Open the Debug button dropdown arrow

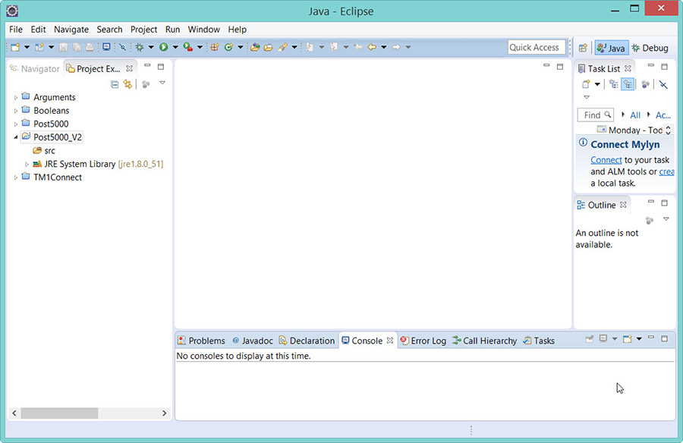151,47
